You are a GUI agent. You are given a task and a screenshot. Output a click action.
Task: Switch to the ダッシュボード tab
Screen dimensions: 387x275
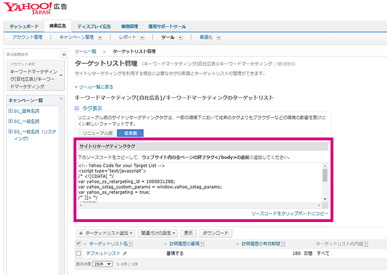tap(24, 27)
